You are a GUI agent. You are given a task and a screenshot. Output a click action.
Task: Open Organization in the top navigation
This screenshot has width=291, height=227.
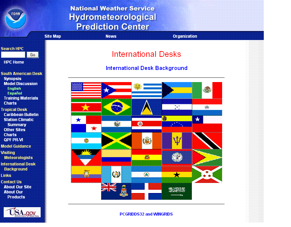click(x=185, y=36)
